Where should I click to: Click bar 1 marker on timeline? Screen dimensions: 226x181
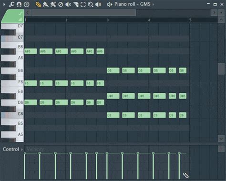(x=25, y=20)
